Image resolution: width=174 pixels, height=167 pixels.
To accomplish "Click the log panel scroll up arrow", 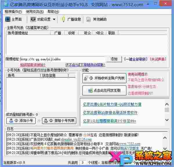I will coord(165,138).
